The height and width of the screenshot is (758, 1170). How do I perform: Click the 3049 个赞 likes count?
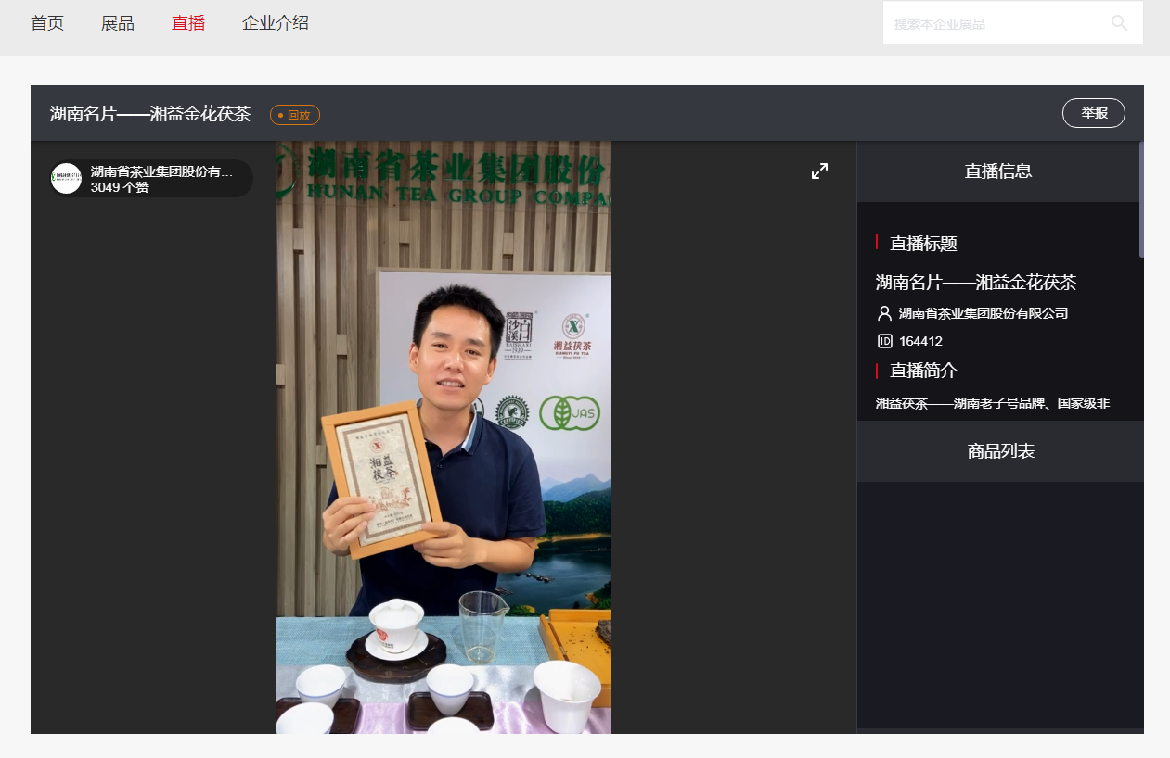pos(120,187)
